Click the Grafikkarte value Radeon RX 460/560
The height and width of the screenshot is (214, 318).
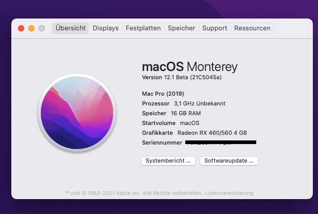click(x=212, y=133)
